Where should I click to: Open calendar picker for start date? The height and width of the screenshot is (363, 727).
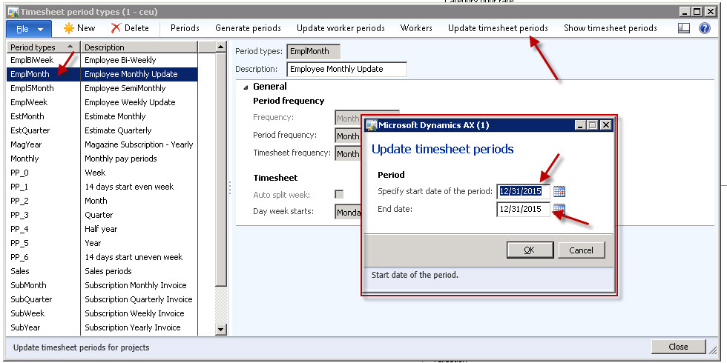[x=559, y=191]
